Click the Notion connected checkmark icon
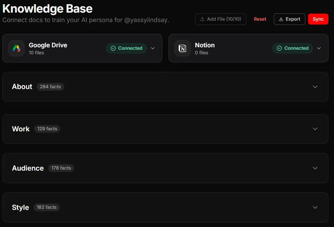 279,48
